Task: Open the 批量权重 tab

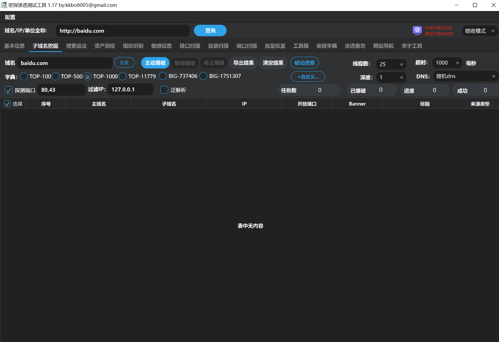Action: pyautogui.click(x=275, y=46)
